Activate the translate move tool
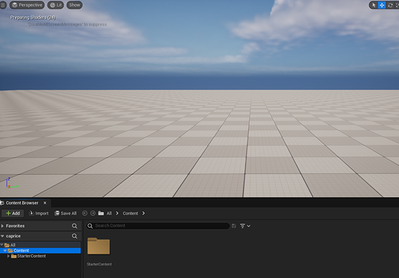 (x=382, y=5)
